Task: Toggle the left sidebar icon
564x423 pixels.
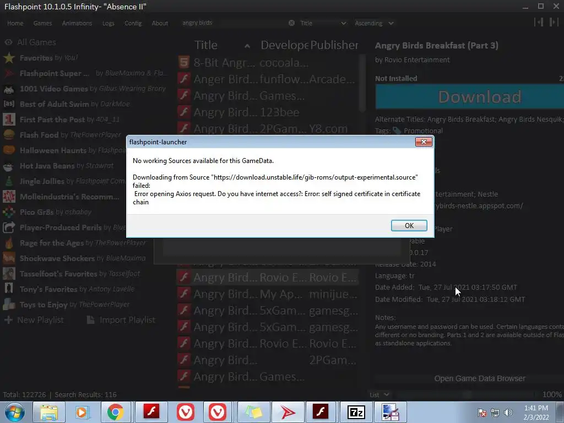Action: (539, 22)
